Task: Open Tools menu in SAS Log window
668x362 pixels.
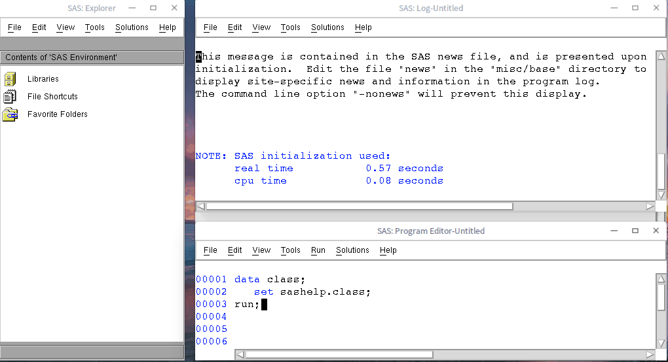Action: pyautogui.click(x=291, y=27)
